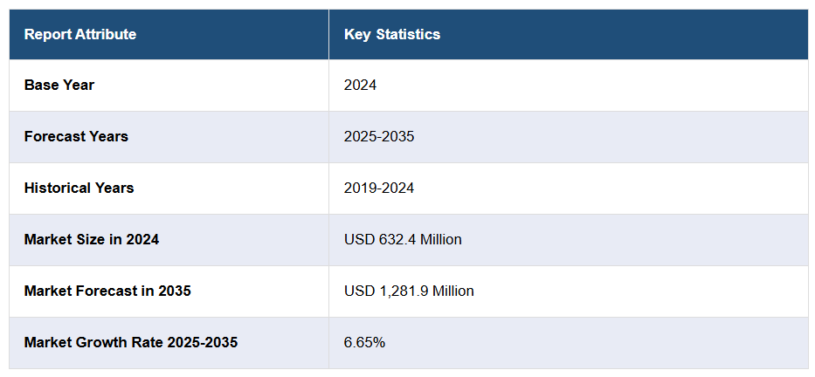The width and height of the screenshot is (815, 377).
Task: Select the Market Growth Rate 2025-2035 label
Action: point(131,342)
